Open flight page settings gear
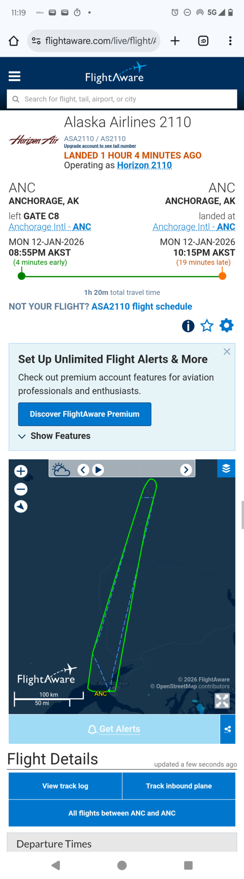Image resolution: width=244 pixels, height=879 pixels. point(226,326)
